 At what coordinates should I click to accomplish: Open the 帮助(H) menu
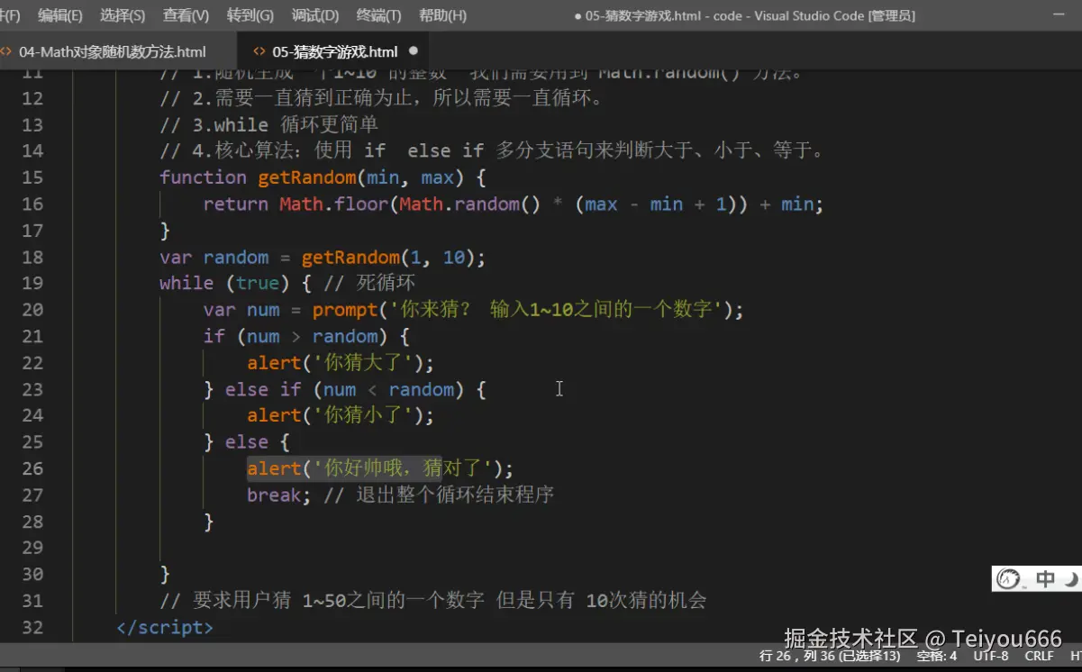click(x=442, y=15)
